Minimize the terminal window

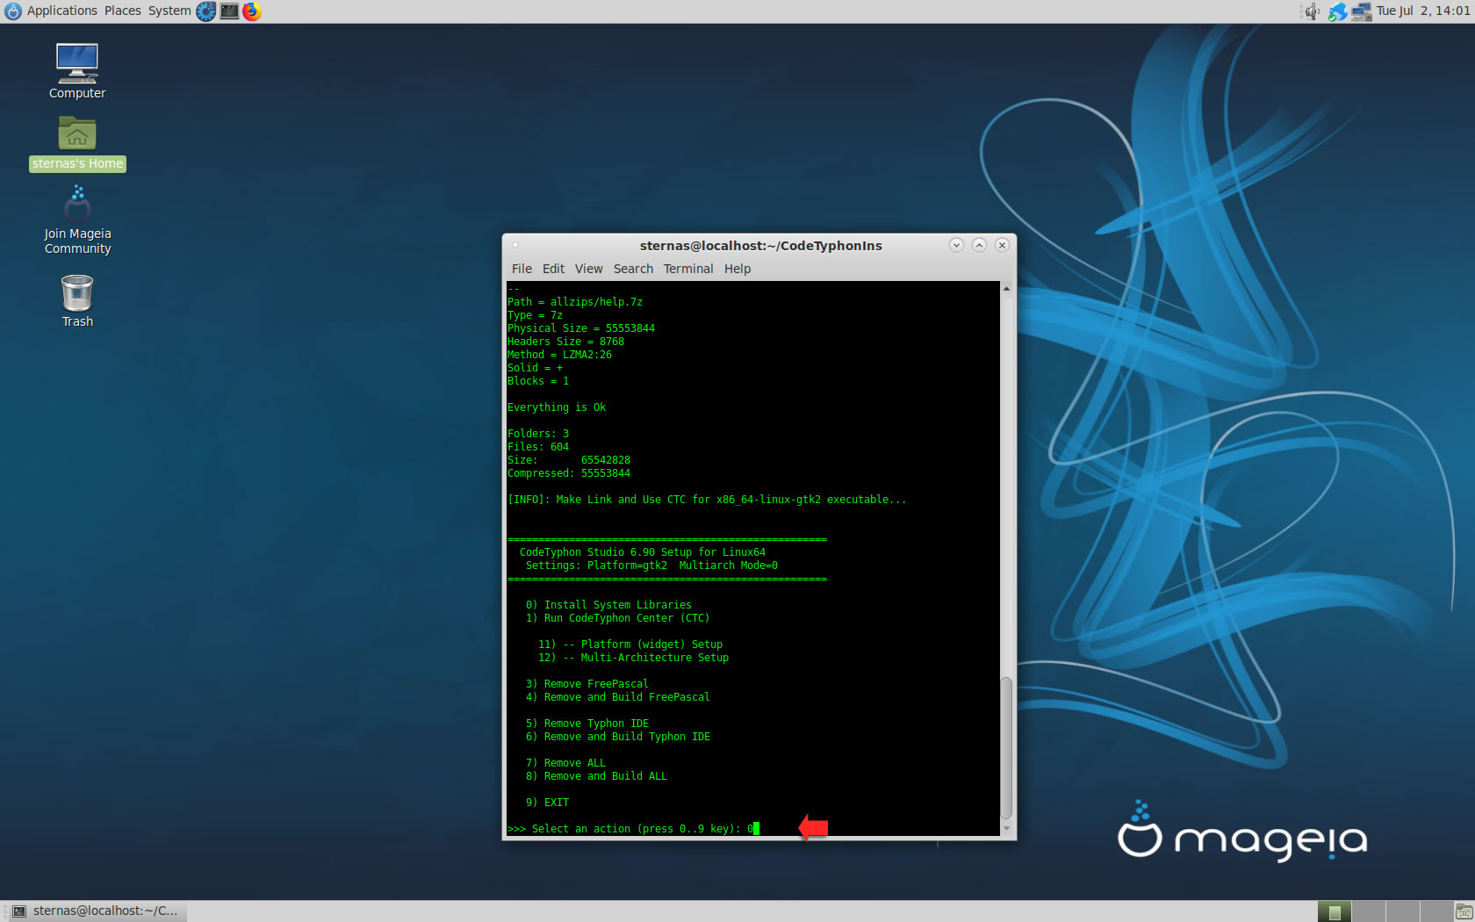[x=956, y=245]
